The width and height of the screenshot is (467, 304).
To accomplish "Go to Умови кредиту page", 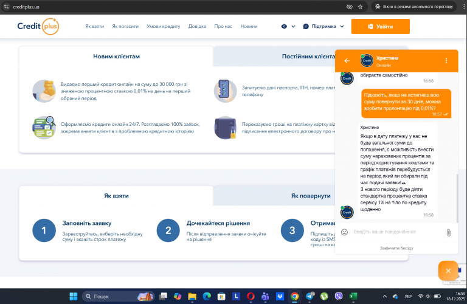I will coord(164,27).
